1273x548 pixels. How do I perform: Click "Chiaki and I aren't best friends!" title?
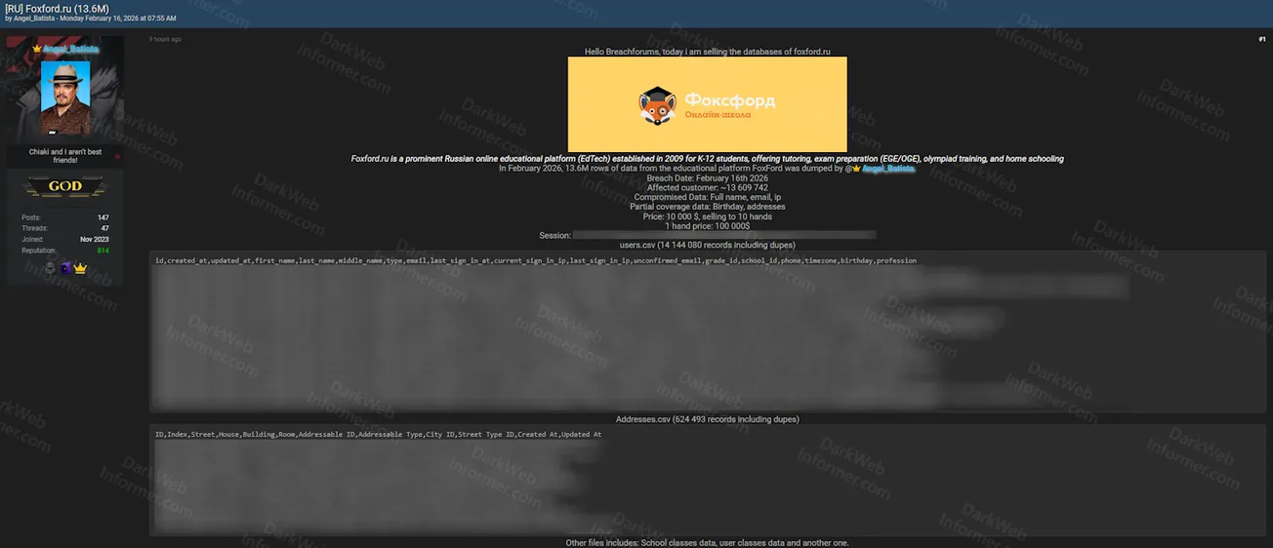pos(65,156)
